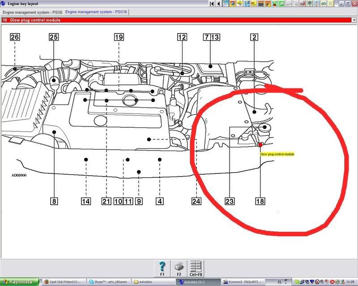Select component label 26 in the diagram
Viewport: 358px width, 286px height.
15,38
